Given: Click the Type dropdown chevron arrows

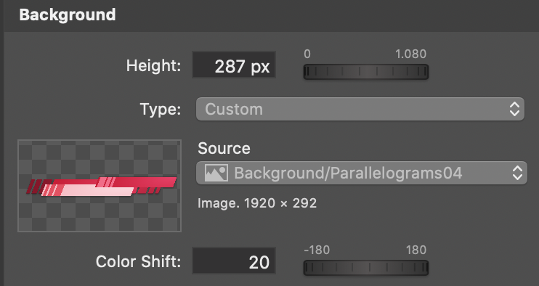Looking at the screenshot, I should pyautogui.click(x=514, y=109).
